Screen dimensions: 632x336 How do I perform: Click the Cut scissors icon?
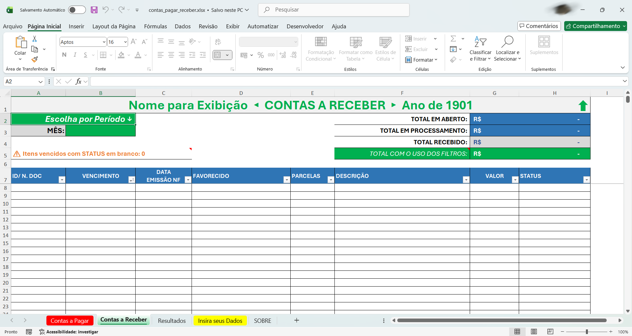click(x=35, y=39)
